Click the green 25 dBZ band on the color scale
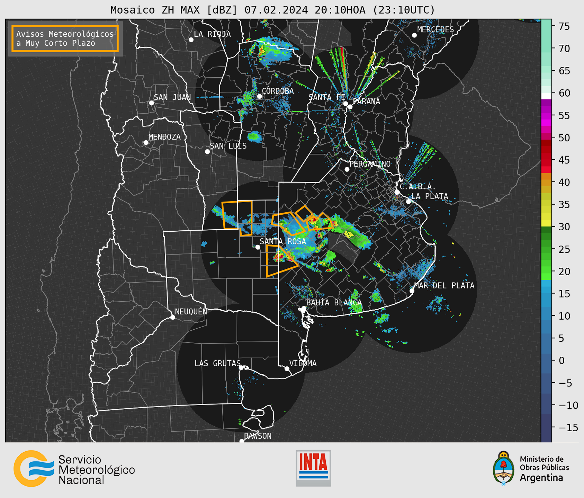 (546, 249)
